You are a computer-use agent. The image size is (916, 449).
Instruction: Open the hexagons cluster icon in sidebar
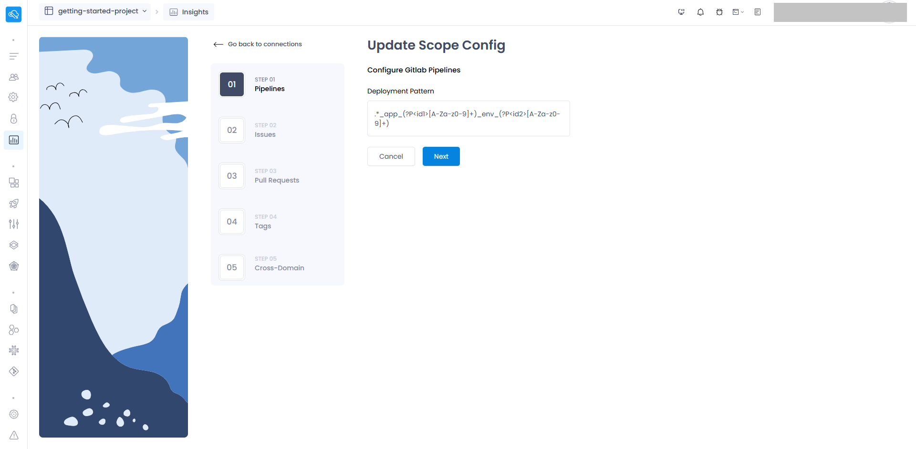pyautogui.click(x=14, y=330)
